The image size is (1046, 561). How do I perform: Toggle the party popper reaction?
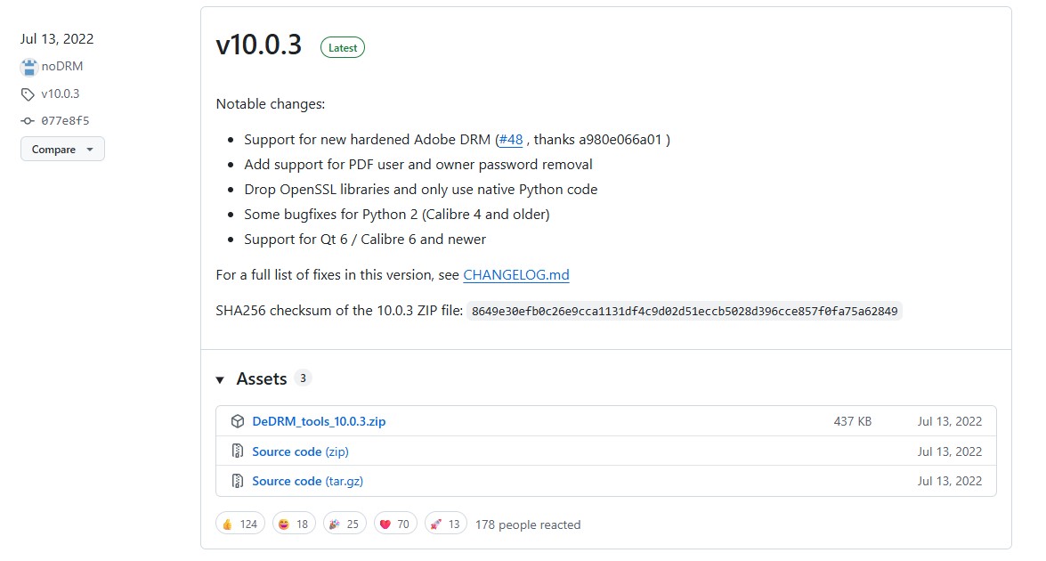click(x=344, y=524)
